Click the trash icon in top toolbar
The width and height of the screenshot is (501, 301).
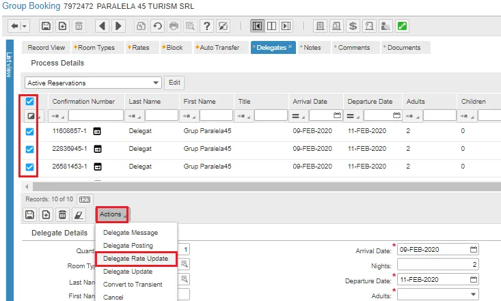[x=79, y=26]
